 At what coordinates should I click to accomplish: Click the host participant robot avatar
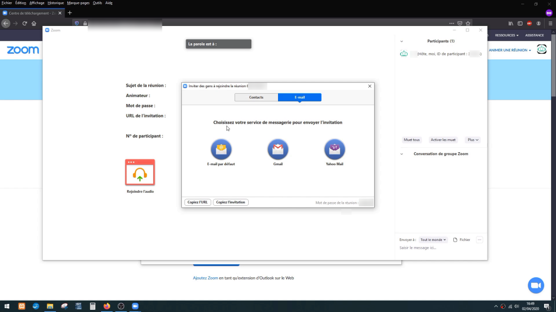point(404,54)
